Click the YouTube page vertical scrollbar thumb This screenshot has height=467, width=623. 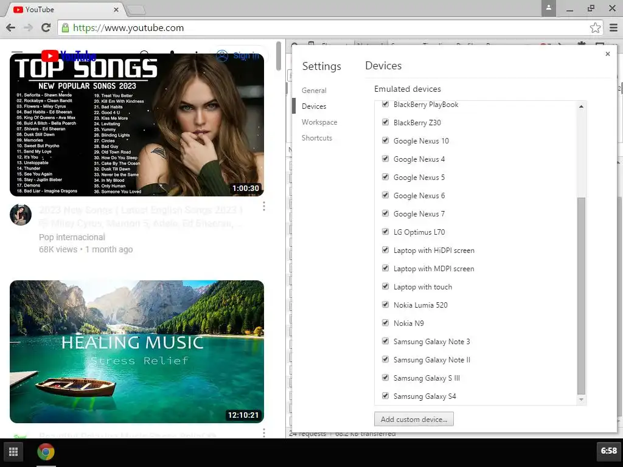tap(279, 55)
